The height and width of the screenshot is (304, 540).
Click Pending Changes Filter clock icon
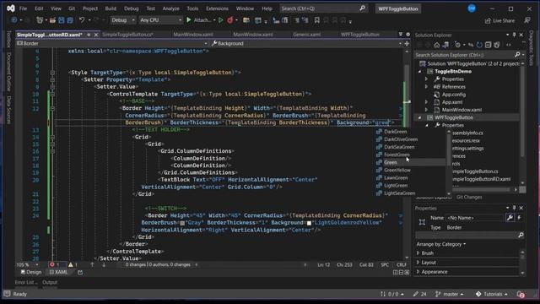tap(457, 45)
